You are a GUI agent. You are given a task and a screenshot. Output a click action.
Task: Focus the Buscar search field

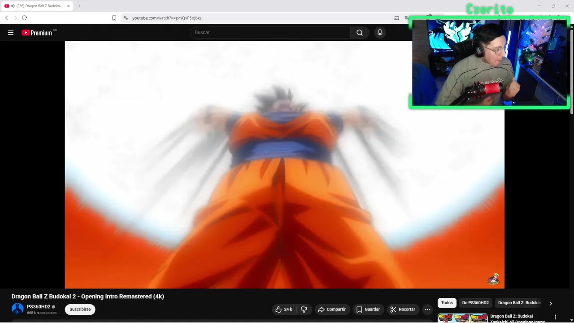[270, 32]
